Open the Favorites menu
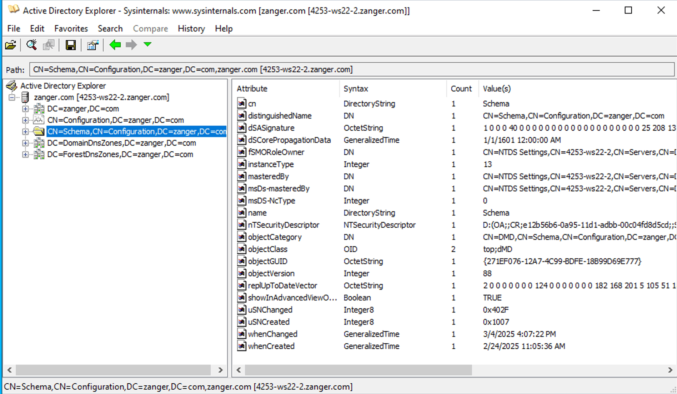 (x=71, y=29)
